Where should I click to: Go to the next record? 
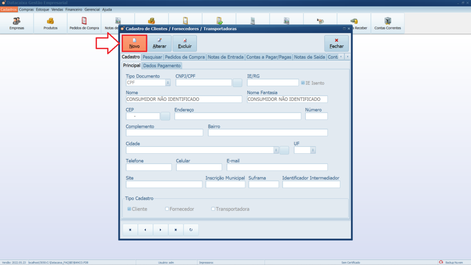[x=161, y=230]
